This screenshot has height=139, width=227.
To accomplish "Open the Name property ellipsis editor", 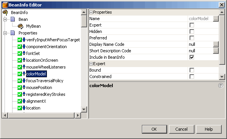I will (x=216, y=19).
